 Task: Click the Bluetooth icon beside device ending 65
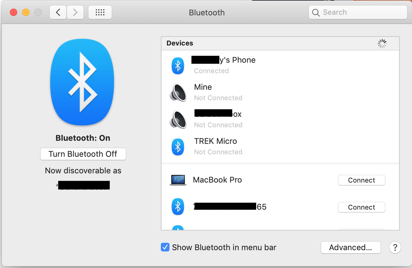[x=178, y=207]
